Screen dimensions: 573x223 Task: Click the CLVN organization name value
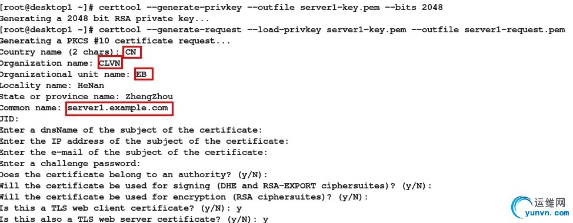(x=110, y=63)
